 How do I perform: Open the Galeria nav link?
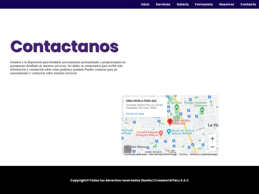click(x=183, y=4)
